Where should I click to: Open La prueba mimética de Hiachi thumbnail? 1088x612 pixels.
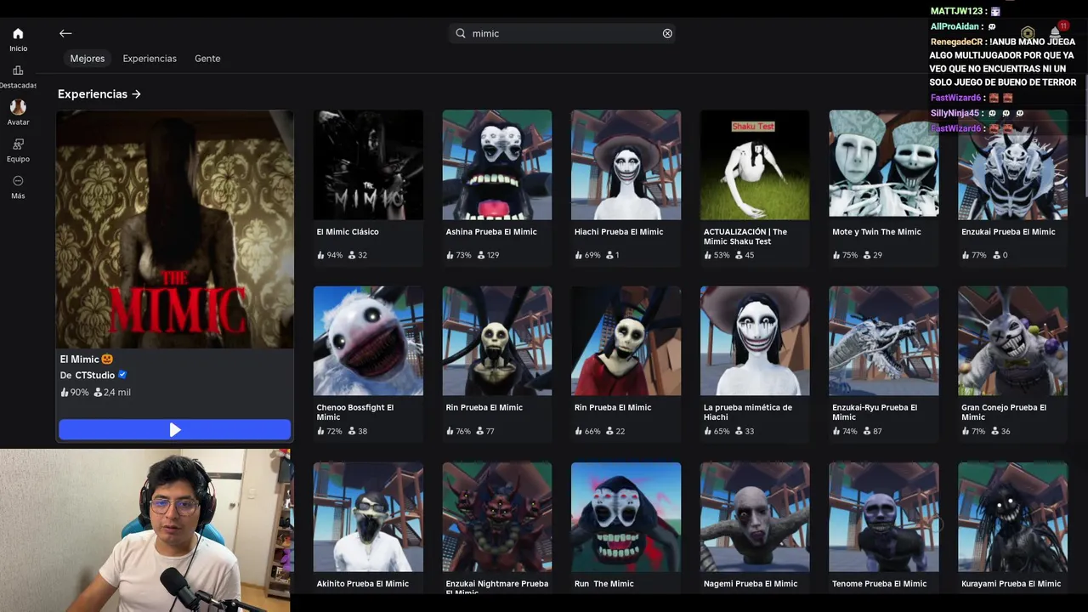coord(755,341)
